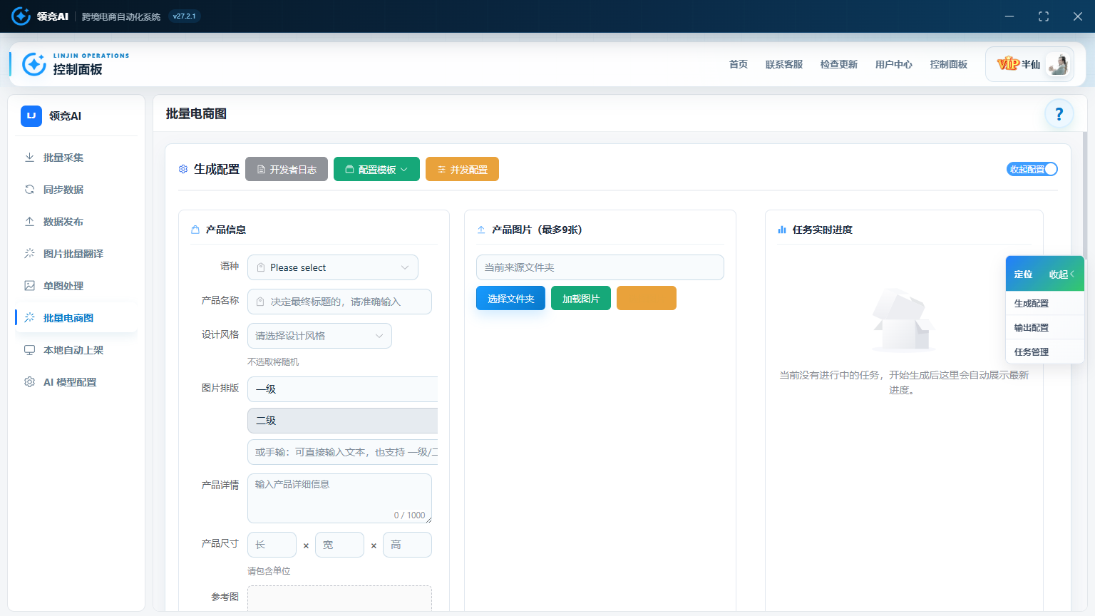Jump to 输出配置 in the floating panel
1095x616 pixels.
(1045, 327)
